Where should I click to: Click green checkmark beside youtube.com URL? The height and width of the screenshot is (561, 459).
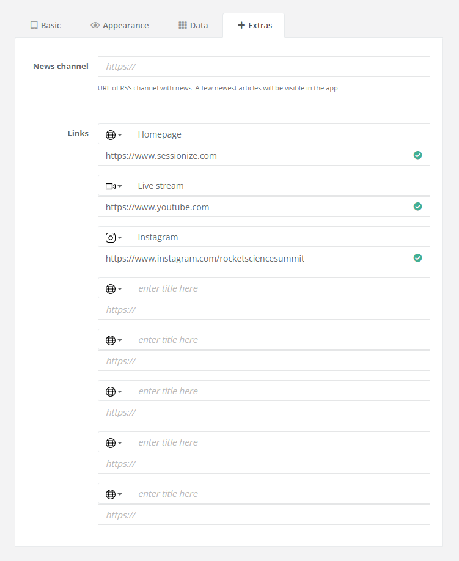418,207
